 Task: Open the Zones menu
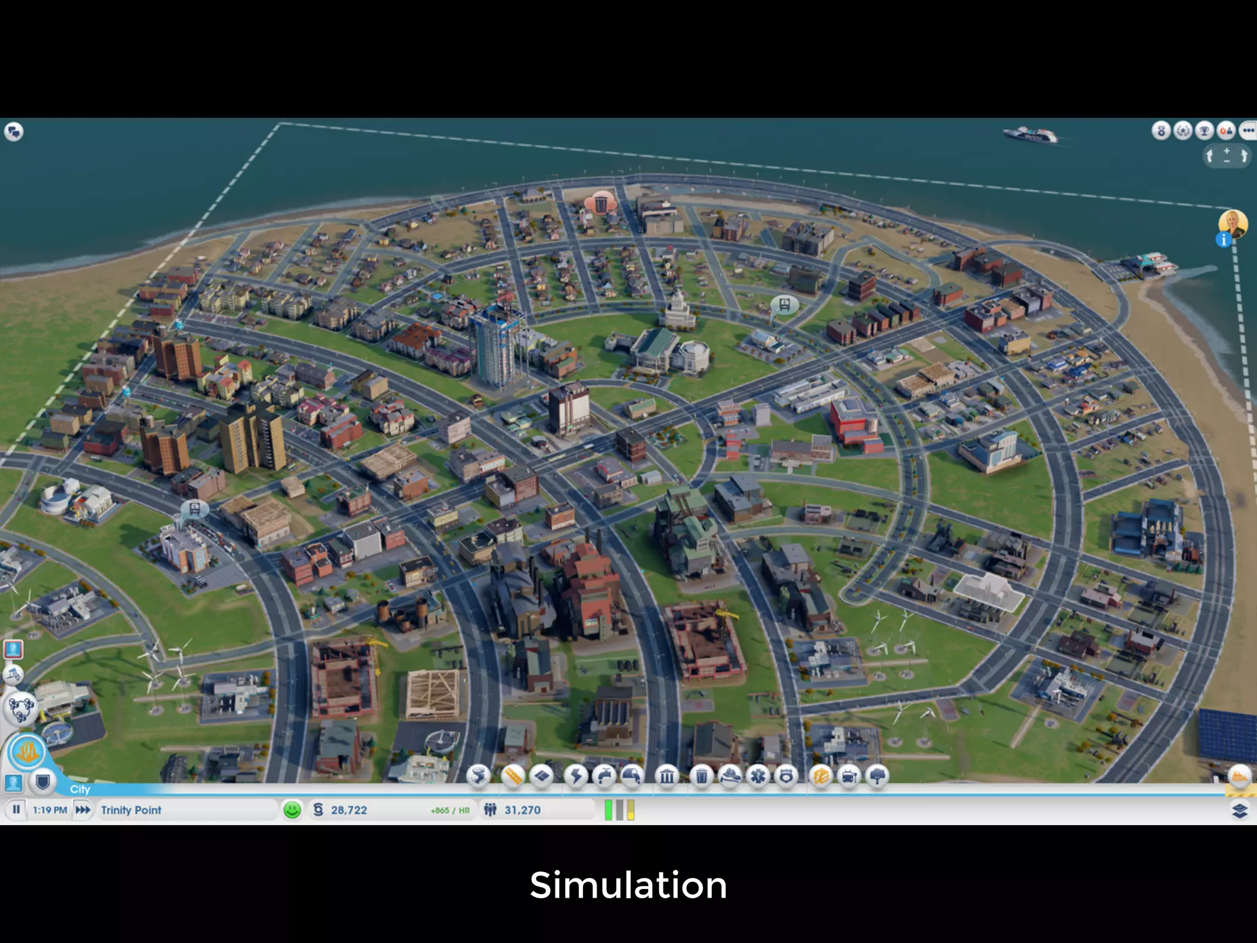(541, 777)
